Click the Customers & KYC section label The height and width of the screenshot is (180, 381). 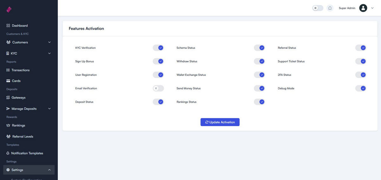click(17, 34)
